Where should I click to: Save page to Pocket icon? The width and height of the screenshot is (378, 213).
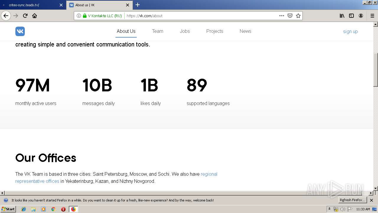click(x=290, y=16)
